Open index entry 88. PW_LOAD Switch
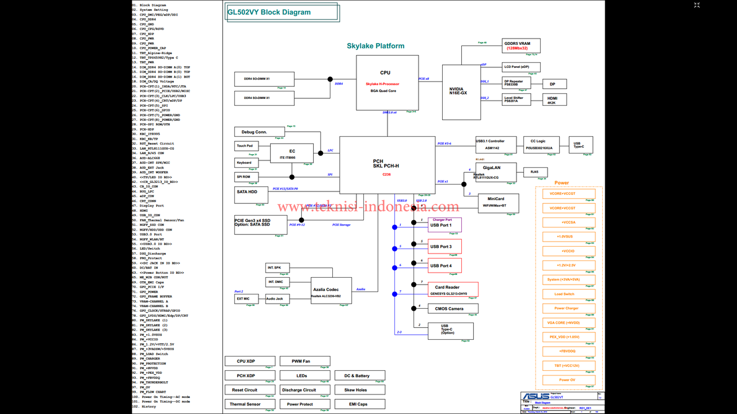This screenshot has width=737, height=414. pyautogui.click(x=150, y=354)
